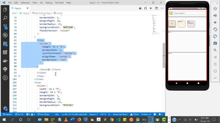Start Live Share from status bar
Screen dimensions: 220x123
[43, 114]
